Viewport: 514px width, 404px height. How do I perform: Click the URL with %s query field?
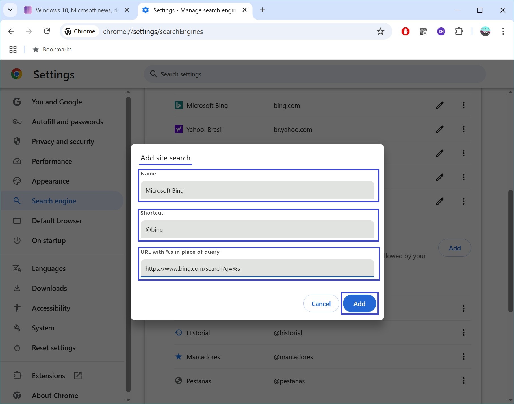[257, 268]
